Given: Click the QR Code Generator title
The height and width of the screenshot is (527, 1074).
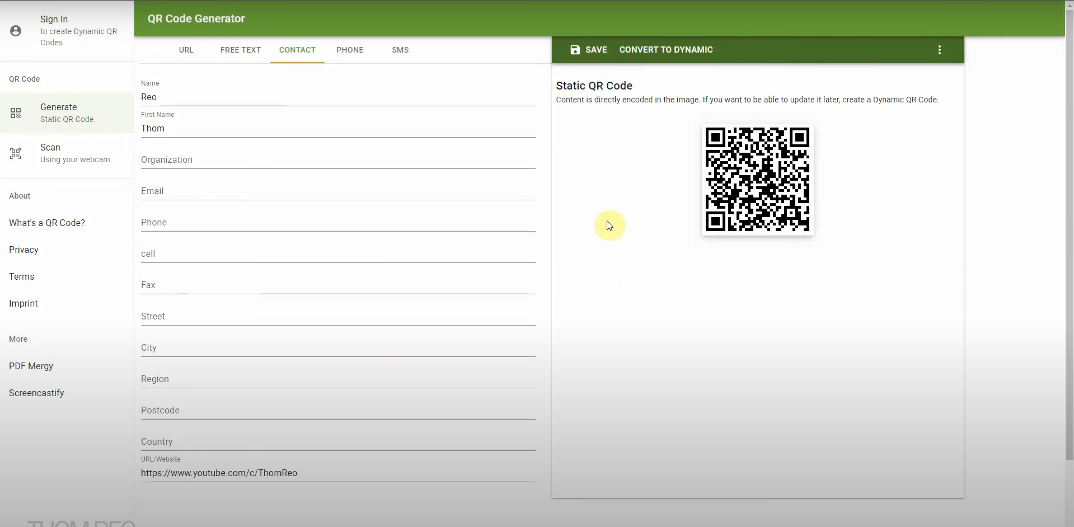Looking at the screenshot, I should tap(196, 18).
